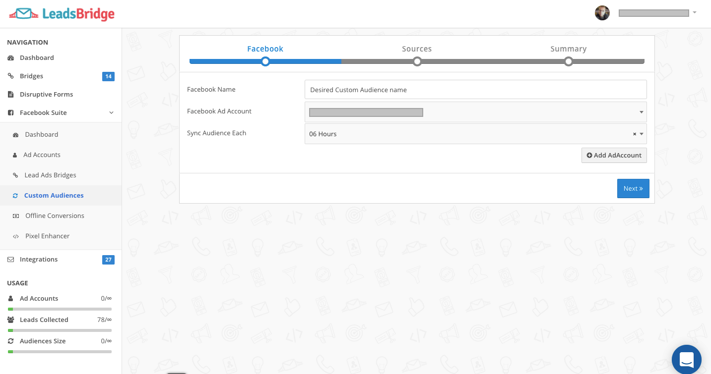The image size is (711, 374).
Task: Select the Summary step circle
Action: tap(568, 61)
